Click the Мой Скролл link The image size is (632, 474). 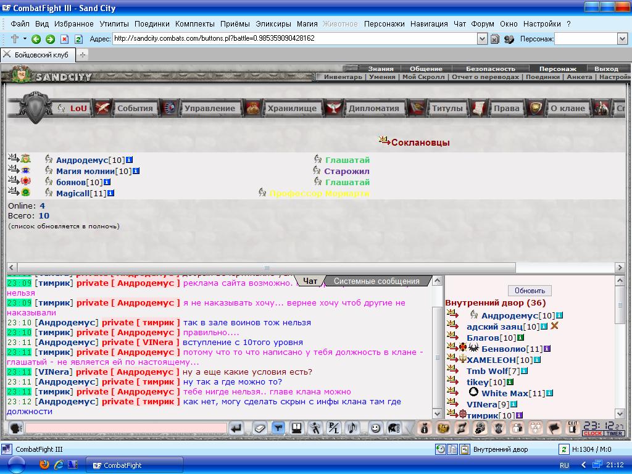tap(423, 77)
